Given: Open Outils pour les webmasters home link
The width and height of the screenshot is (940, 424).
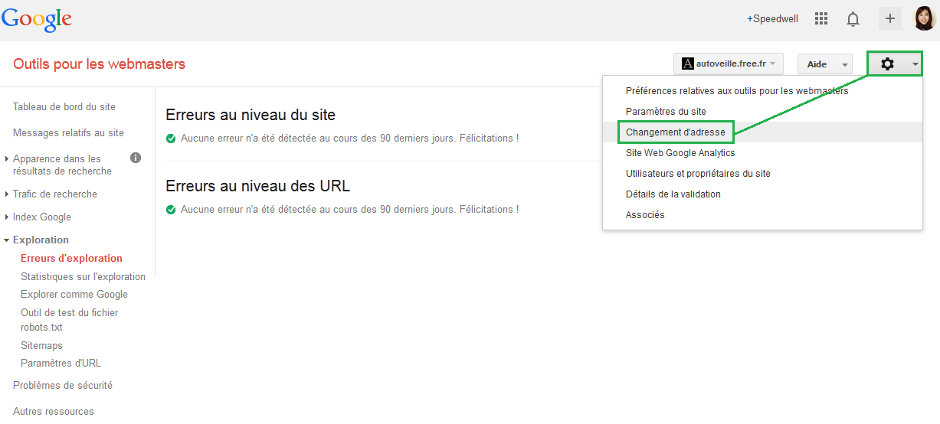Looking at the screenshot, I should pos(99,64).
